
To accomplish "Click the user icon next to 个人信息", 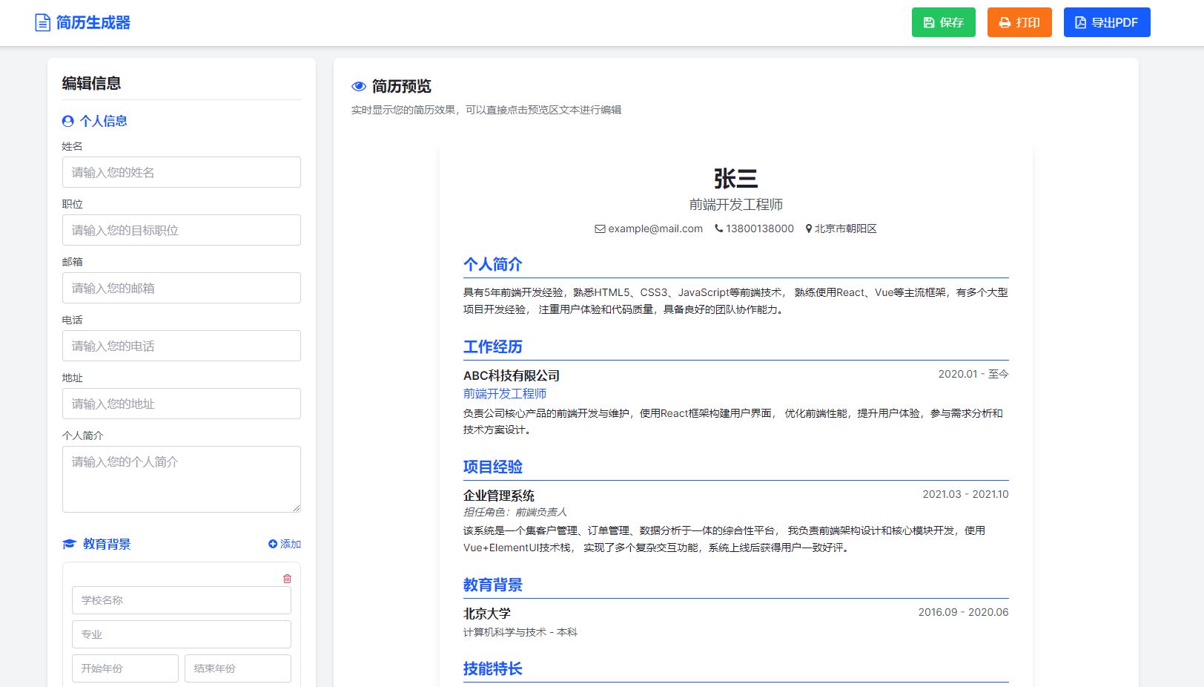I will point(68,121).
